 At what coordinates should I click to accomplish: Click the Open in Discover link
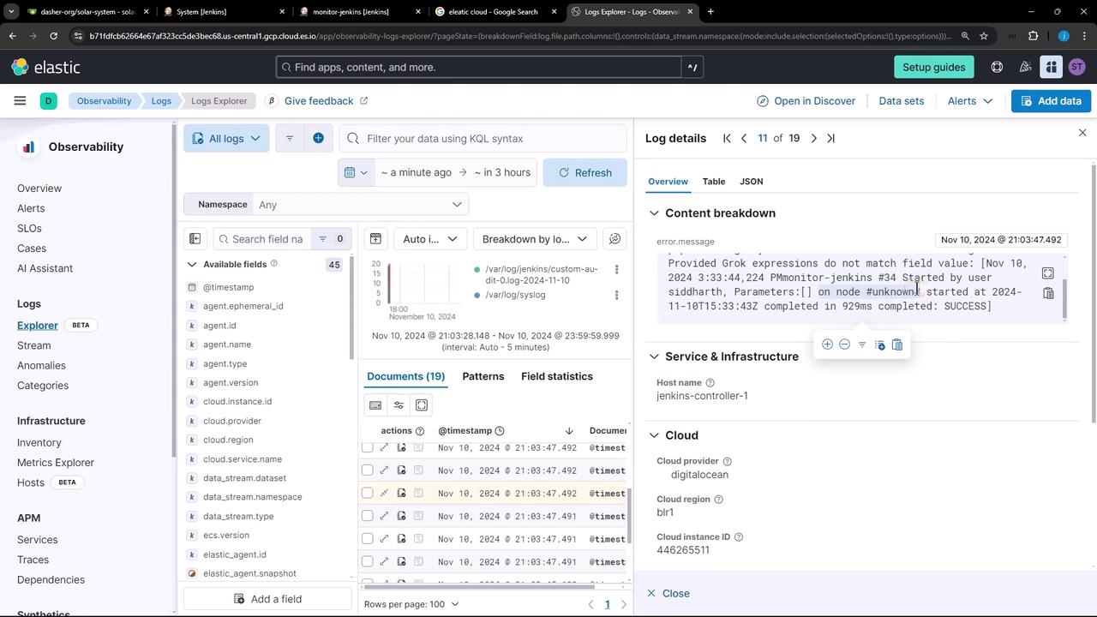tap(806, 101)
